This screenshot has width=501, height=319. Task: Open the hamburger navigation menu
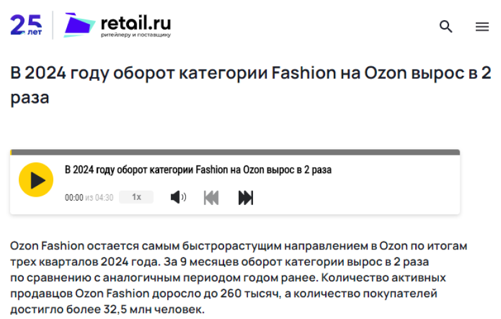coord(482,26)
